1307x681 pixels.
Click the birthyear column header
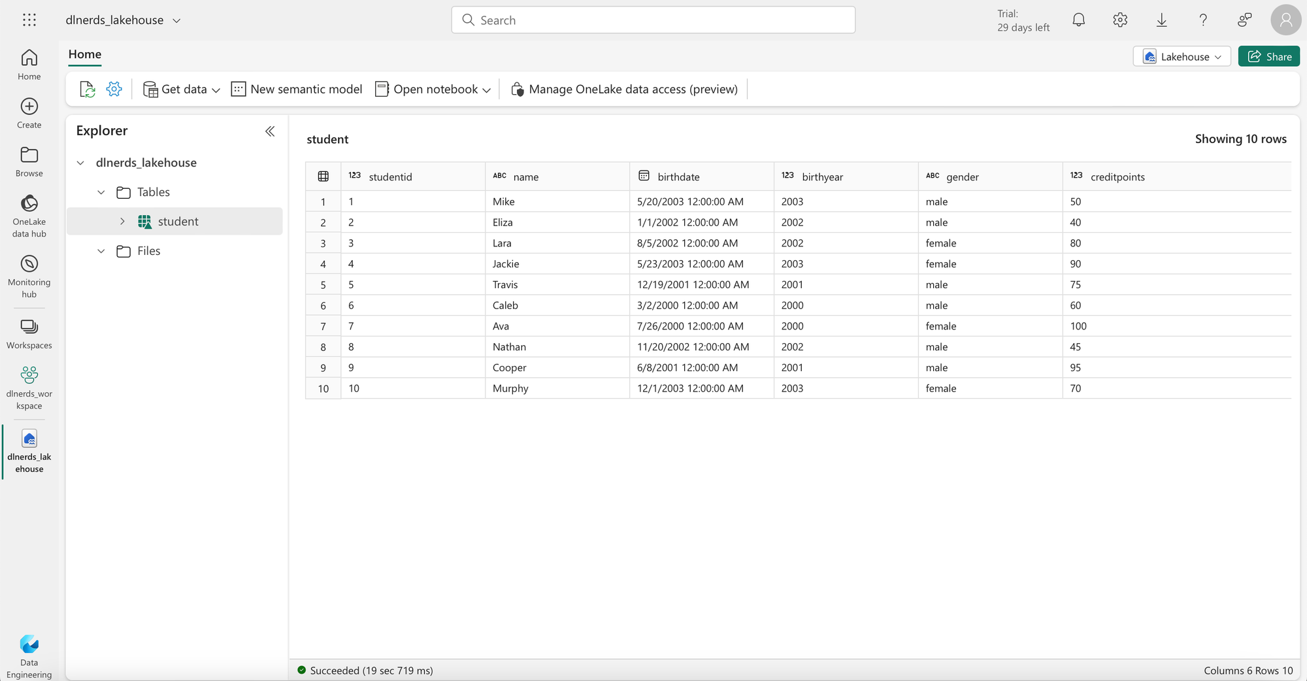[846, 176]
